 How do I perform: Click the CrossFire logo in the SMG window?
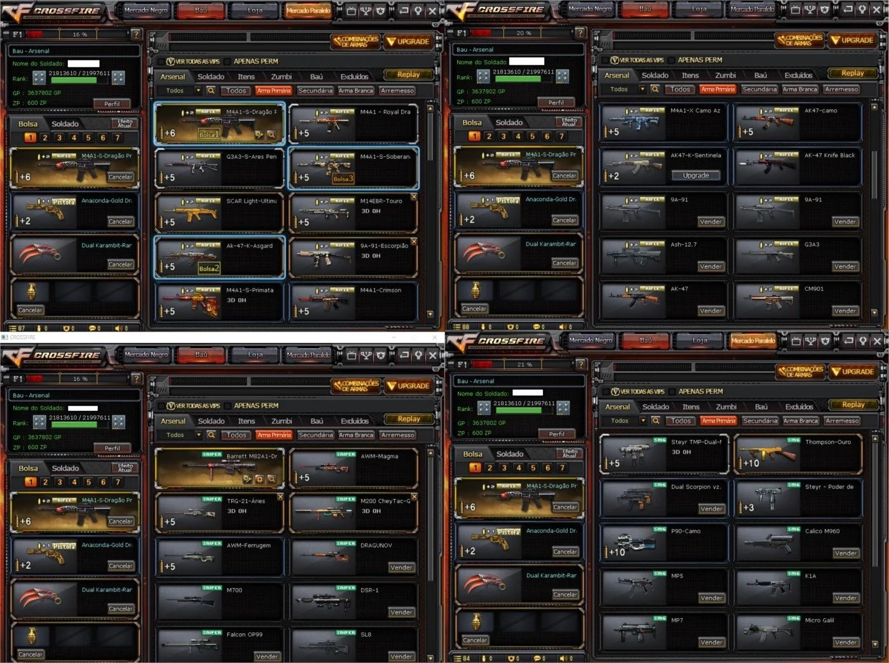(498, 342)
